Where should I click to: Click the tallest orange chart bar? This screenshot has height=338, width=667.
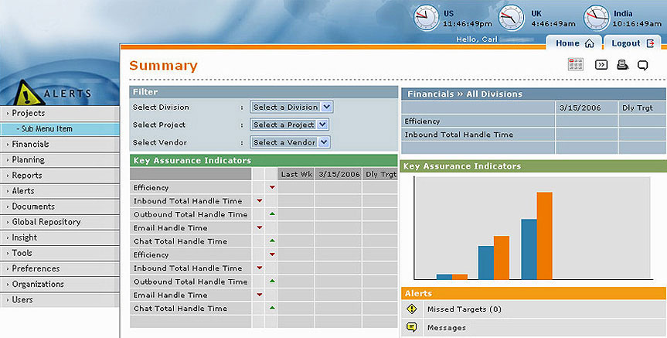(545, 235)
